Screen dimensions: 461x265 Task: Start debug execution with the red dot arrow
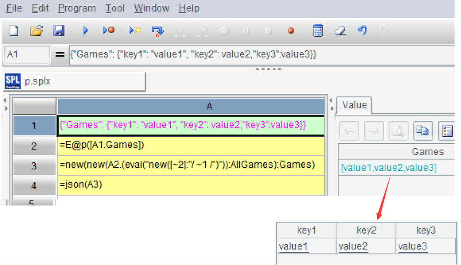(x=109, y=30)
